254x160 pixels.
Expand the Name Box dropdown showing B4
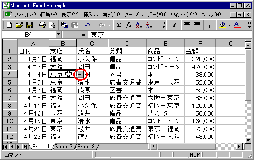click(58, 35)
